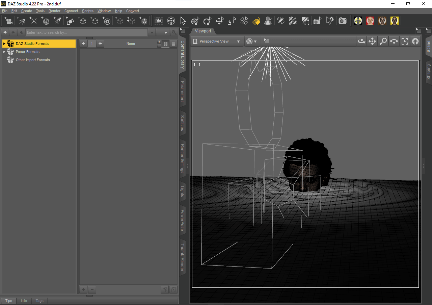
Task: Click the Orbit camera viewport control
Action: pos(361,41)
